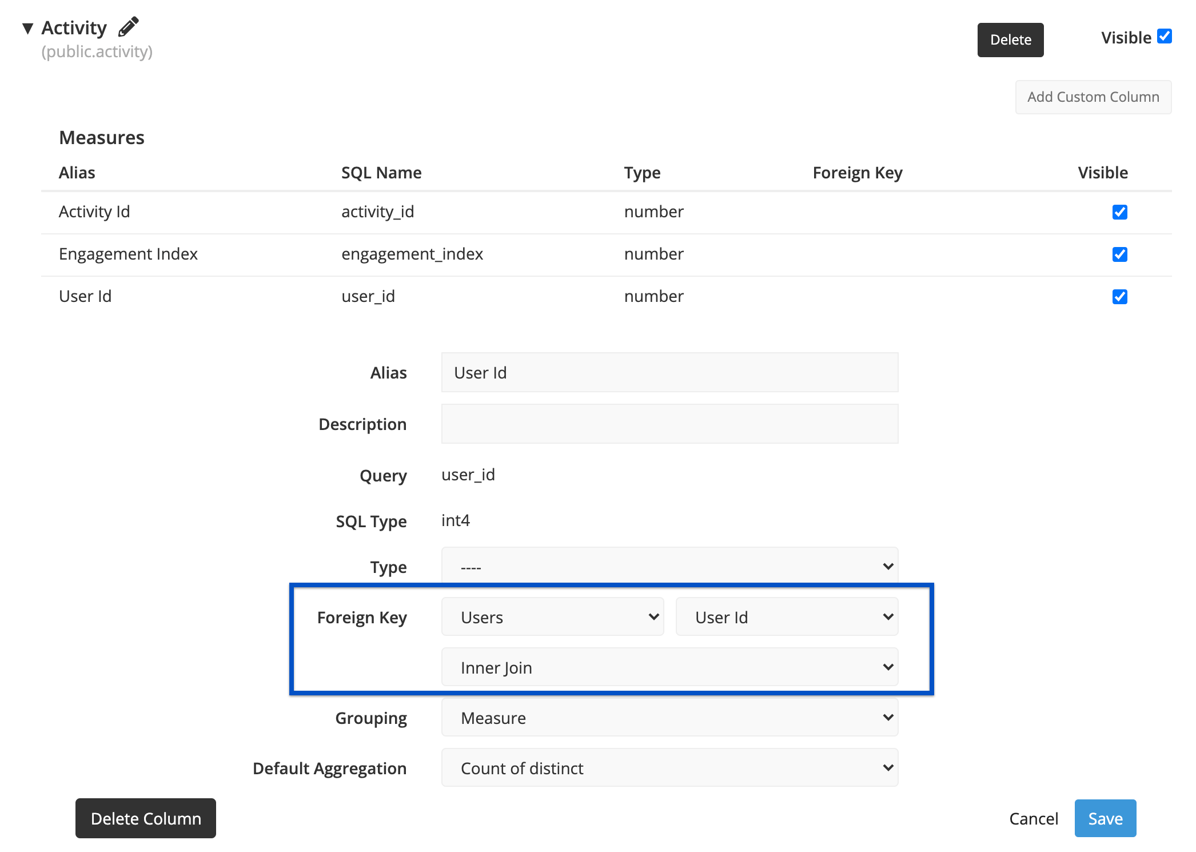1196x852 pixels.
Task: Click the Type column header
Action: coord(642,173)
